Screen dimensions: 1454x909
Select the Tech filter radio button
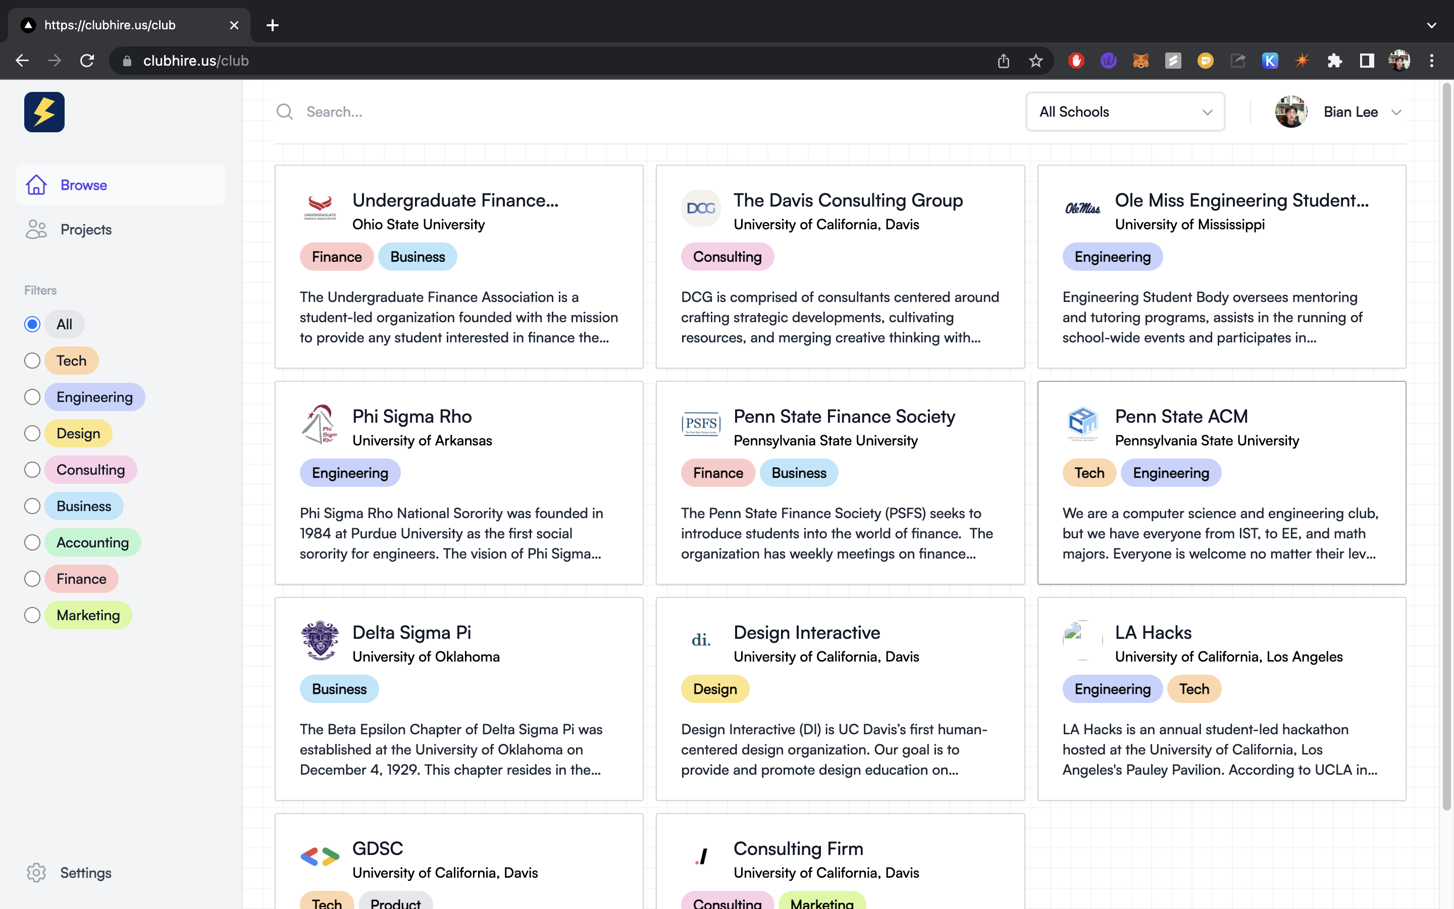[x=32, y=361]
